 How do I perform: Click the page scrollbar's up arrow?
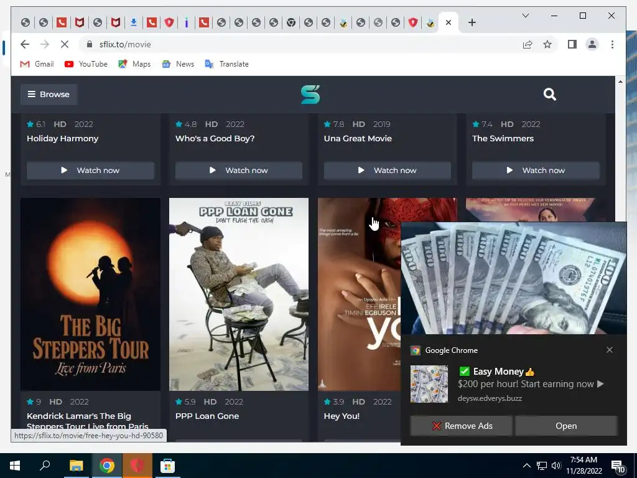tap(620, 82)
